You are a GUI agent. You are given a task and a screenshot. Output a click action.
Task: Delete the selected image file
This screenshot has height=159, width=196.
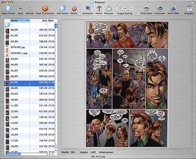[x=74, y=9]
